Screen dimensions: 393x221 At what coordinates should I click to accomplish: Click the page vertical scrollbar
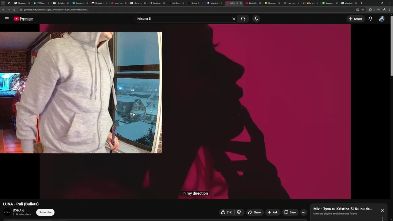click(x=391, y=46)
